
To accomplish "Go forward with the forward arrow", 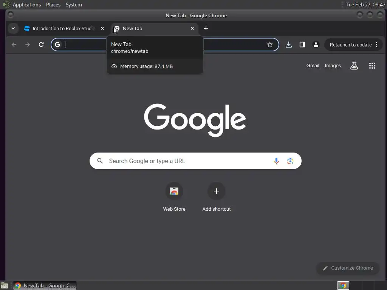I will point(28,45).
